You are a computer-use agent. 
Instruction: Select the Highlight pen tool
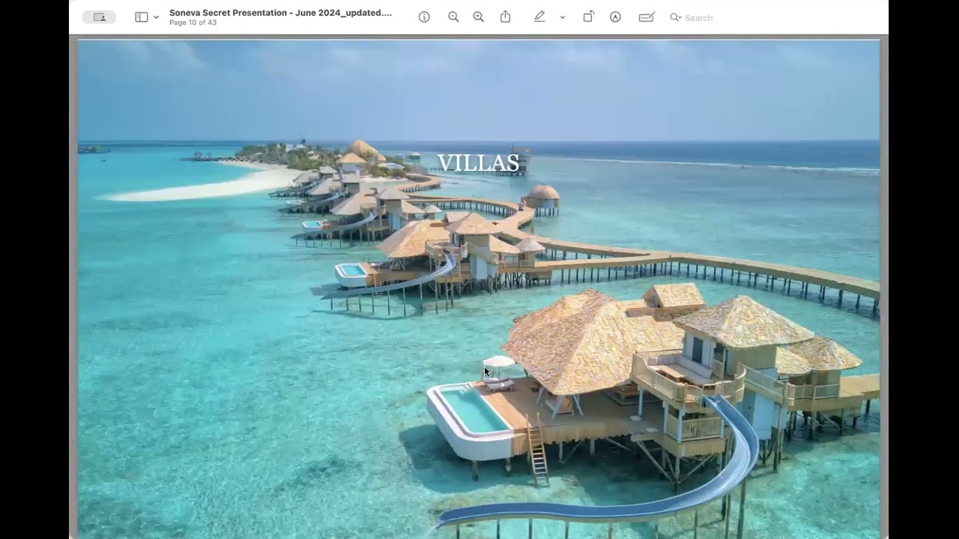pyautogui.click(x=539, y=16)
